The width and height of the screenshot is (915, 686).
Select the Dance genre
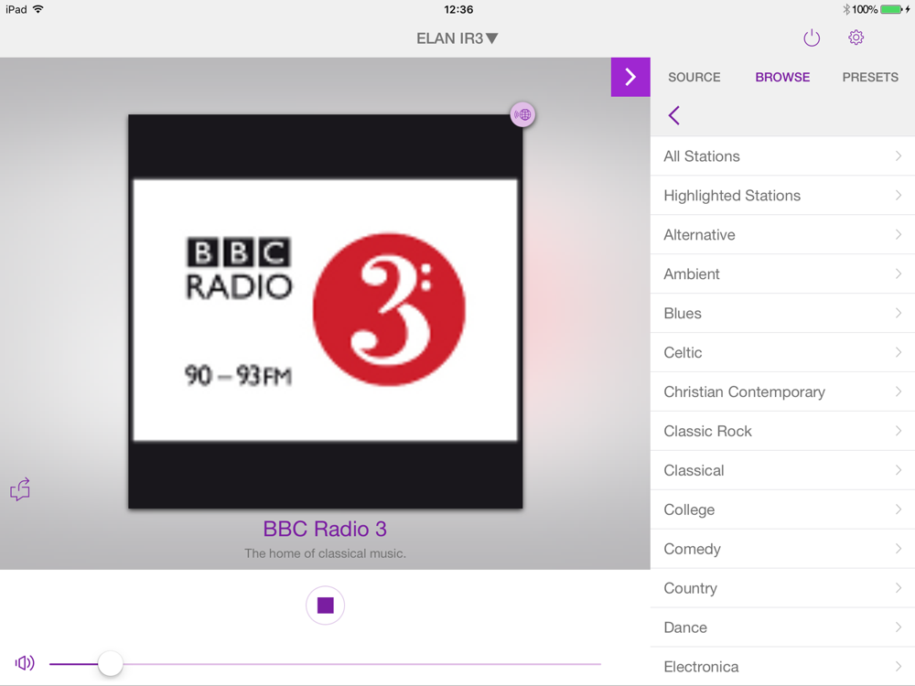782,627
